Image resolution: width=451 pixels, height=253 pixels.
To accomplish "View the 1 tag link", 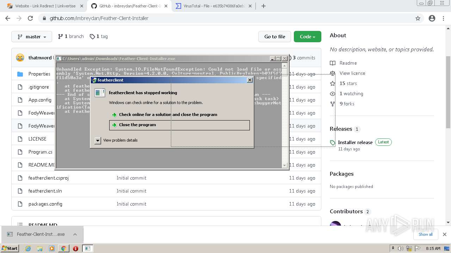I will click(99, 37).
